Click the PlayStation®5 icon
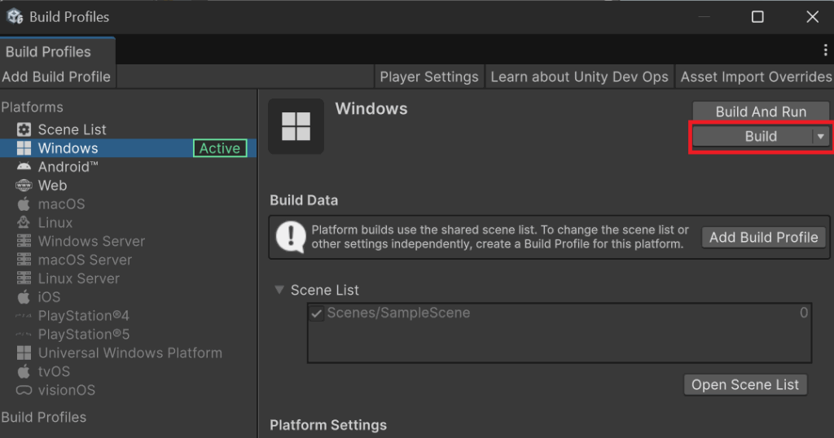834x438 pixels. coord(24,335)
